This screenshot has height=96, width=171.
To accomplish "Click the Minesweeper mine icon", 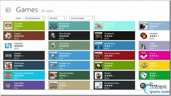I will click(x=53, y=56).
